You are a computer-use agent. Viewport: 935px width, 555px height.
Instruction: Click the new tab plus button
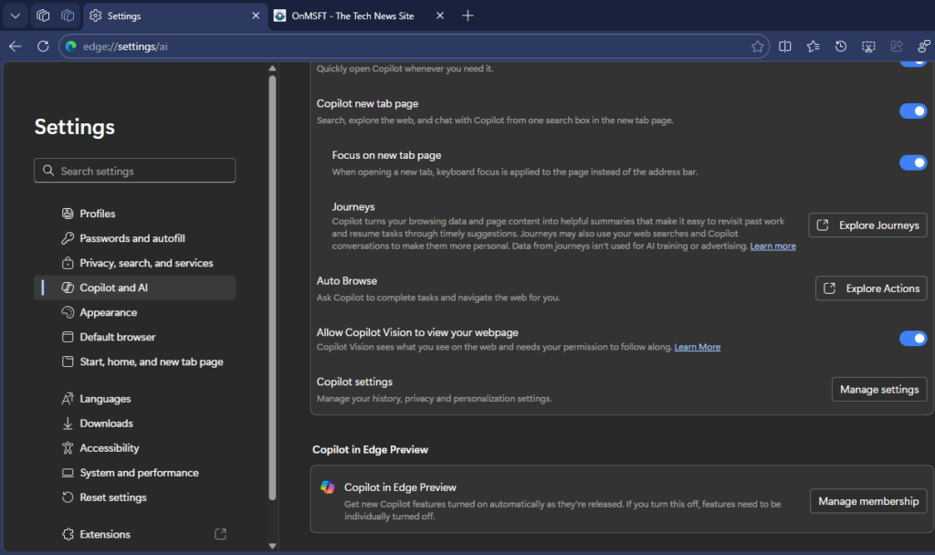pos(467,16)
